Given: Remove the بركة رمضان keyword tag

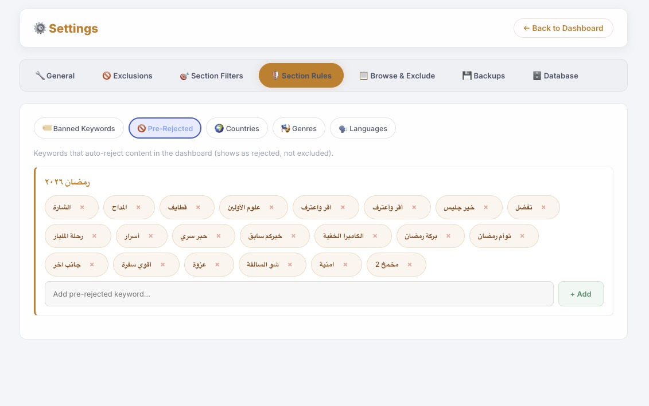Looking at the screenshot, I should pyautogui.click(x=448, y=236).
